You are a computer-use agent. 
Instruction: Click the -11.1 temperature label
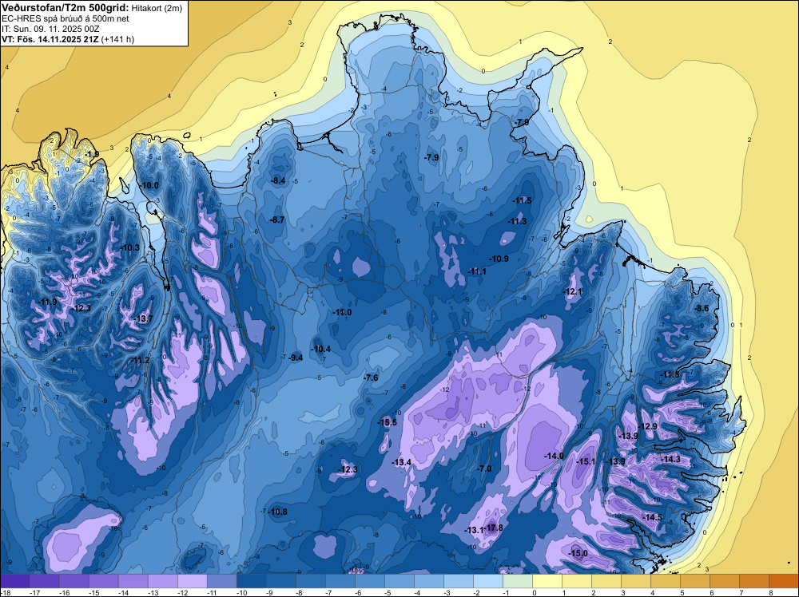[477, 272]
